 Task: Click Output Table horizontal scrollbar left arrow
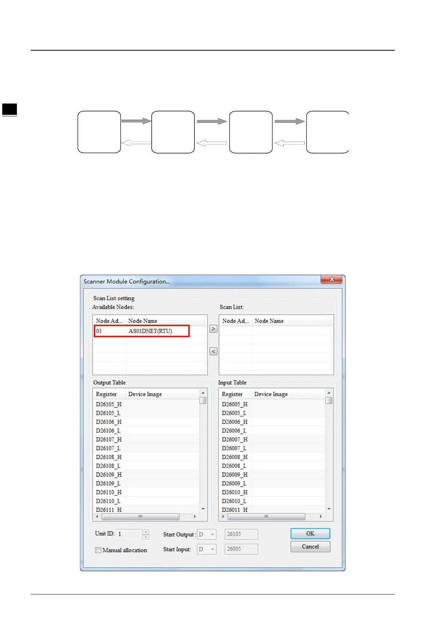97,517
